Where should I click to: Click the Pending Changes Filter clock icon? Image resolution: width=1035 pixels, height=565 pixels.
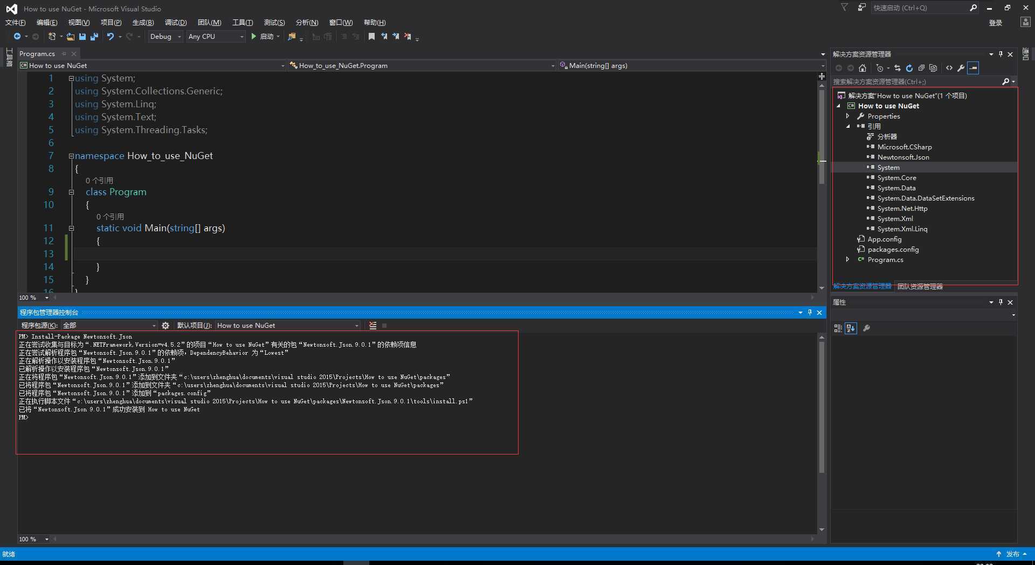tap(880, 68)
